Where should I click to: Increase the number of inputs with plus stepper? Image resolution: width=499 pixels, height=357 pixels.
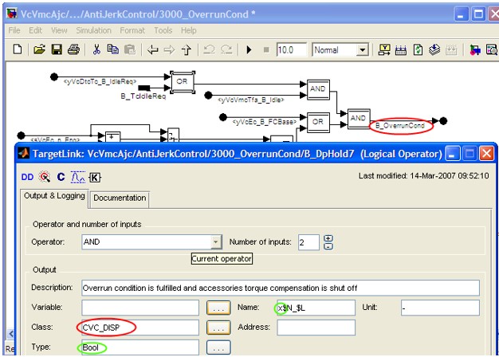tap(328, 237)
